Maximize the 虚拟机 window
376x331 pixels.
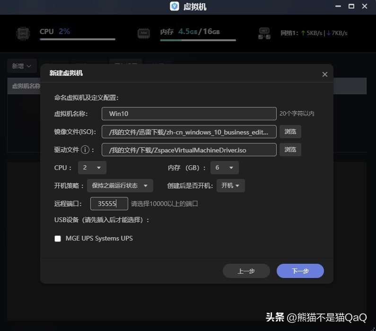(x=351, y=6)
